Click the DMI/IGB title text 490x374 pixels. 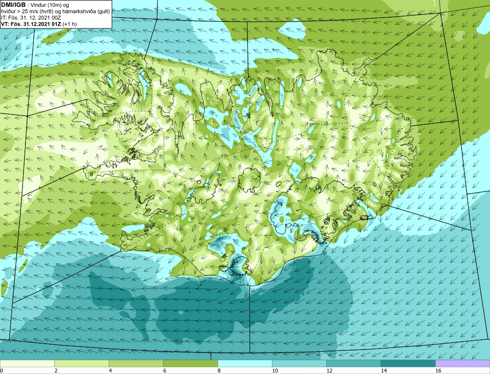click(x=13, y=5)
